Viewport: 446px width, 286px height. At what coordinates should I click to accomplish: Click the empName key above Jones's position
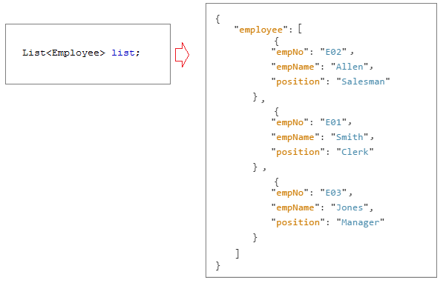tap(295, 207)
